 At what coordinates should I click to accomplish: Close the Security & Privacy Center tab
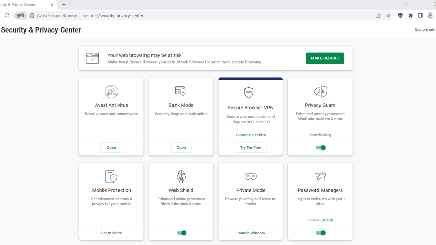[x=52, y=5]
